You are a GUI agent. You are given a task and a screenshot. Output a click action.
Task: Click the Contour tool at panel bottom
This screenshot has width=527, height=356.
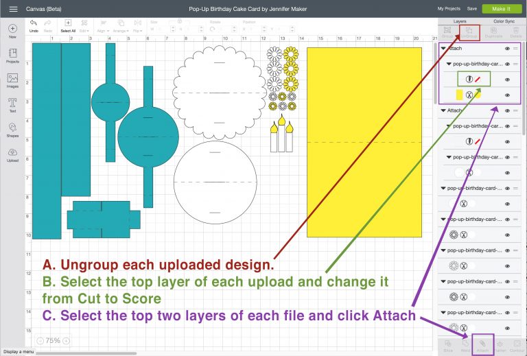coord(516,346)
